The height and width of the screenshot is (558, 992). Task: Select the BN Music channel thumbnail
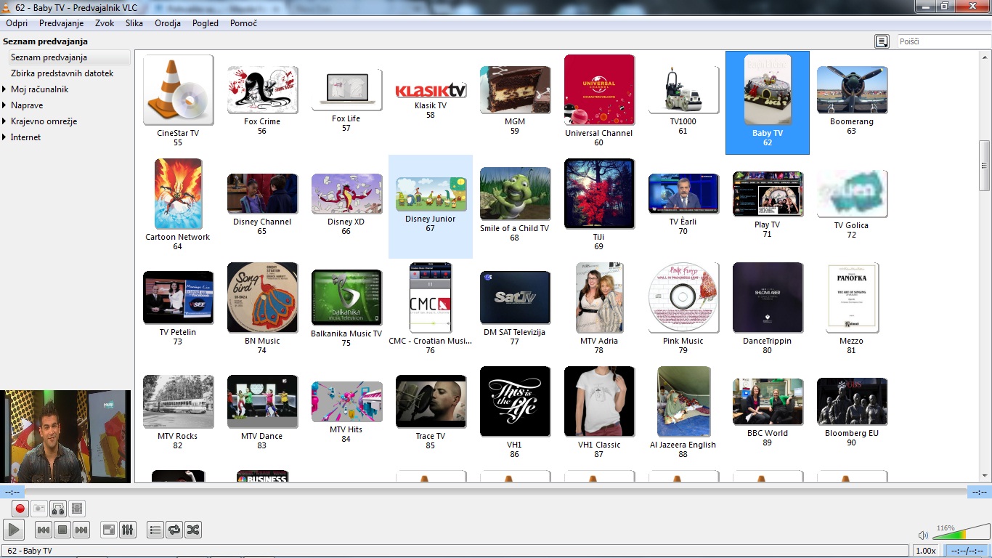coord(262,298)
